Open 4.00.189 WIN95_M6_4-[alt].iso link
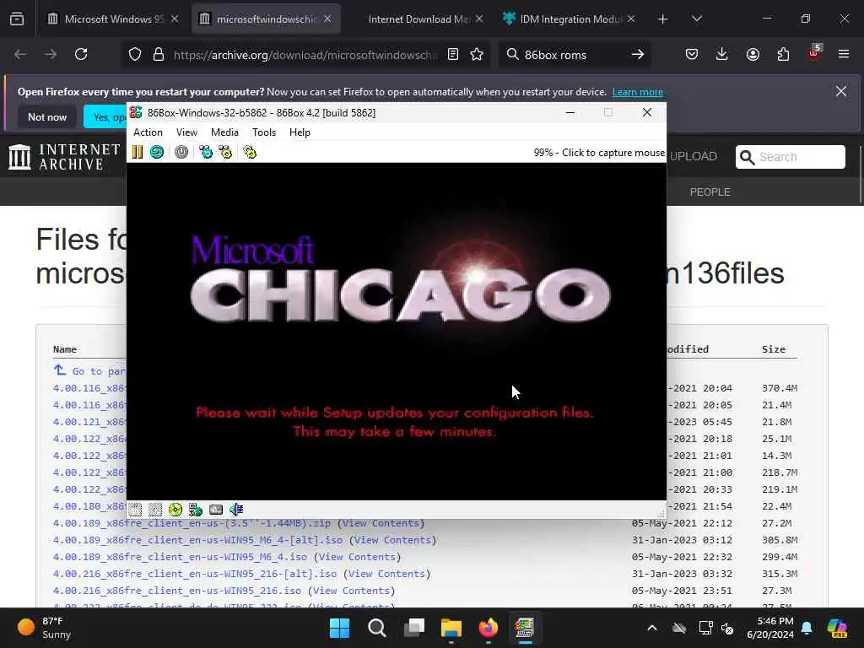Image resolution: width=864 pixels, height=648 pixels. point(197,540)
